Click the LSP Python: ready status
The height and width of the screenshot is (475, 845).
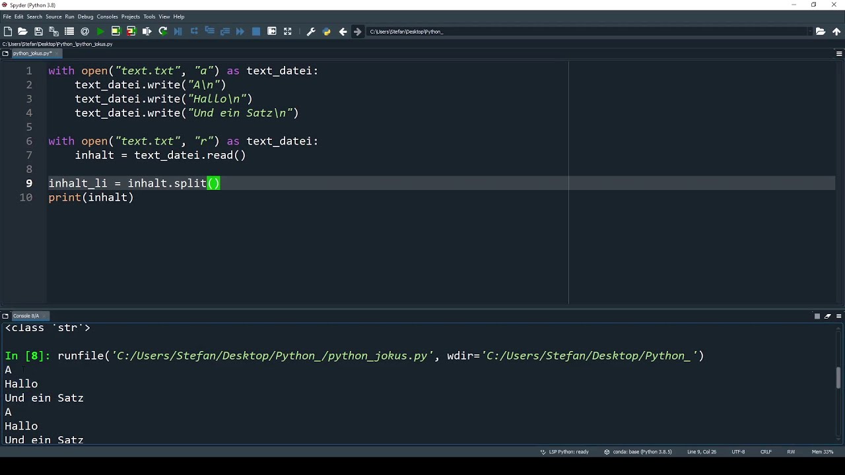click(564, 452)
